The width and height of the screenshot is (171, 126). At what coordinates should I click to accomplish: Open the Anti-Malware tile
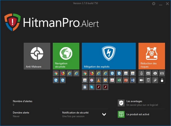(37, 56)
